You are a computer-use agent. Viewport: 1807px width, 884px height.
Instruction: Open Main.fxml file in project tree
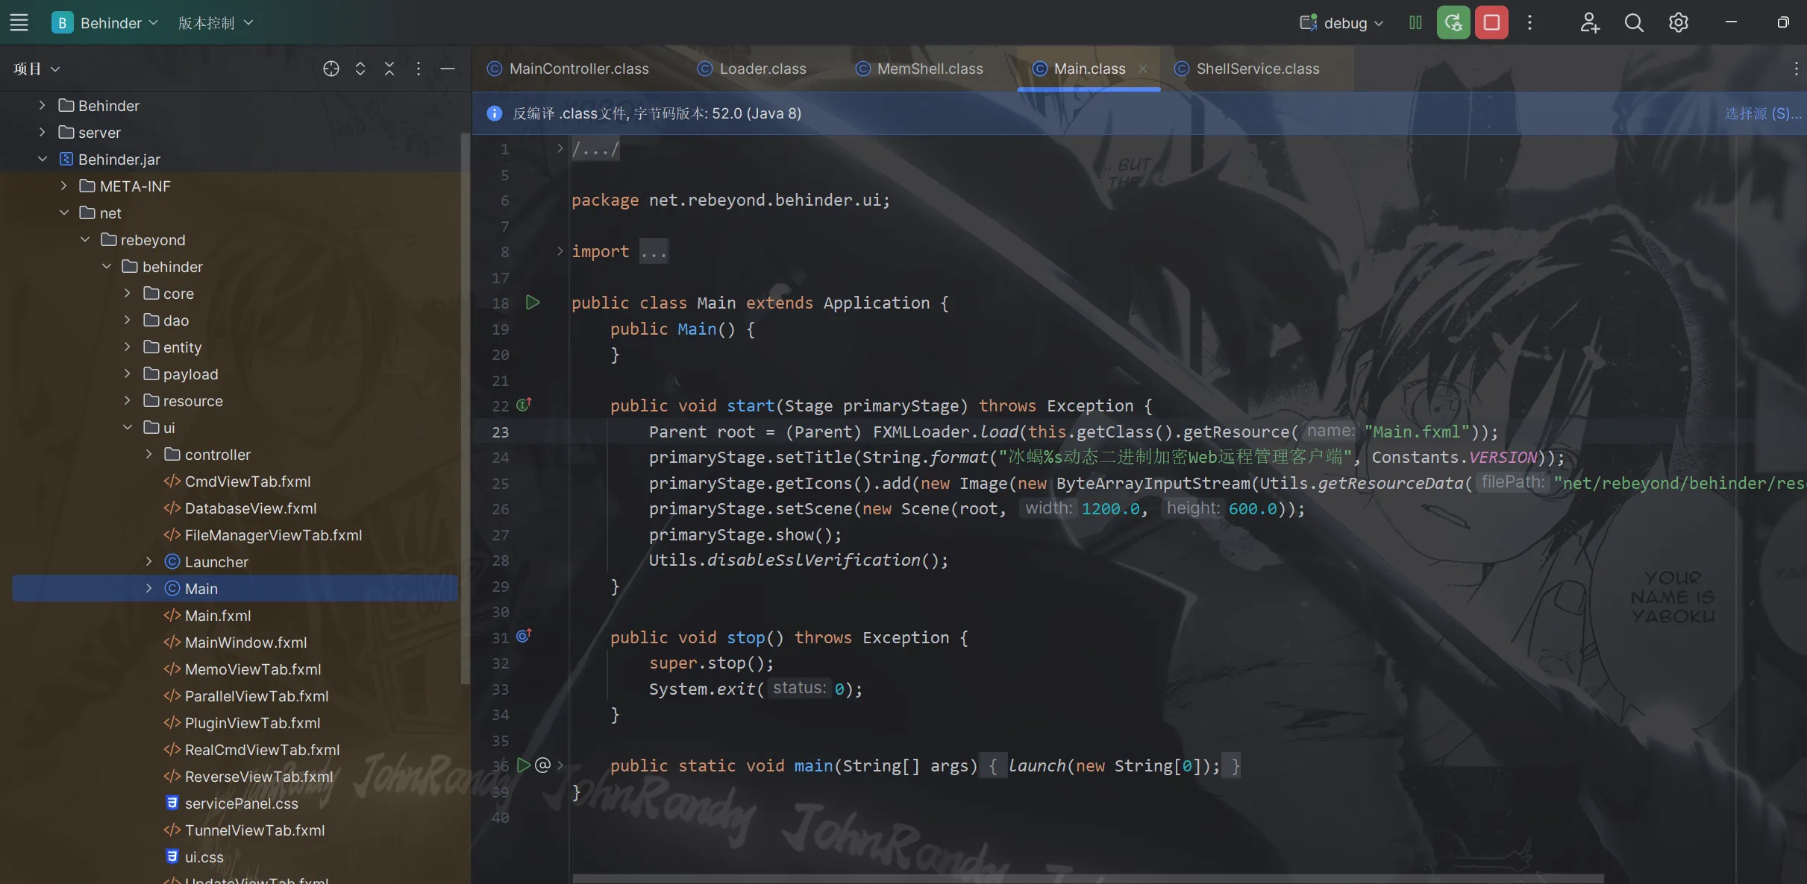coord(217,615)
